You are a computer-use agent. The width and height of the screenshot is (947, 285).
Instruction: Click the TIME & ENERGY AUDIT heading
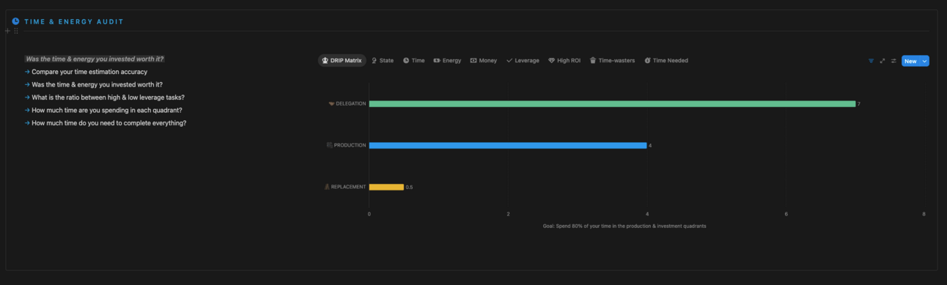point(74,22)
